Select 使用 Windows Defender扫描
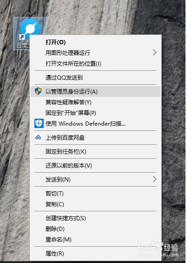 [95, 124]
